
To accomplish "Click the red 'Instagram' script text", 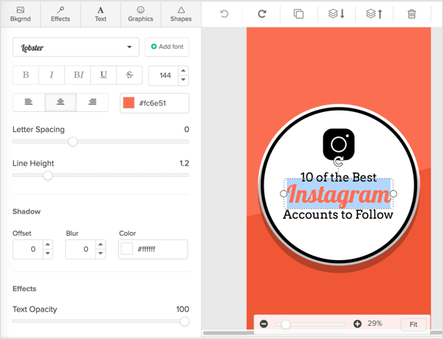I will pyautogui.click(x=338, y=195).
